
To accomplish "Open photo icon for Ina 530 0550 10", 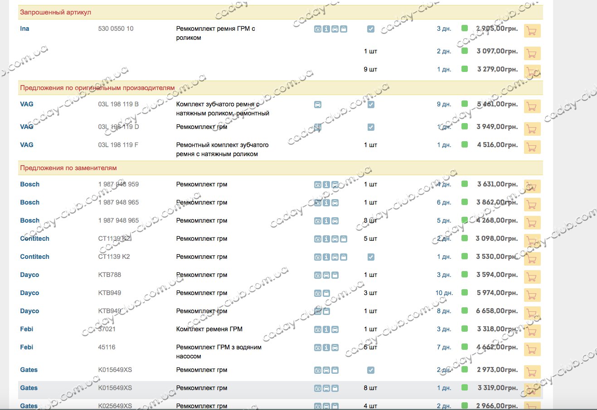I will [x=318, y=29].
